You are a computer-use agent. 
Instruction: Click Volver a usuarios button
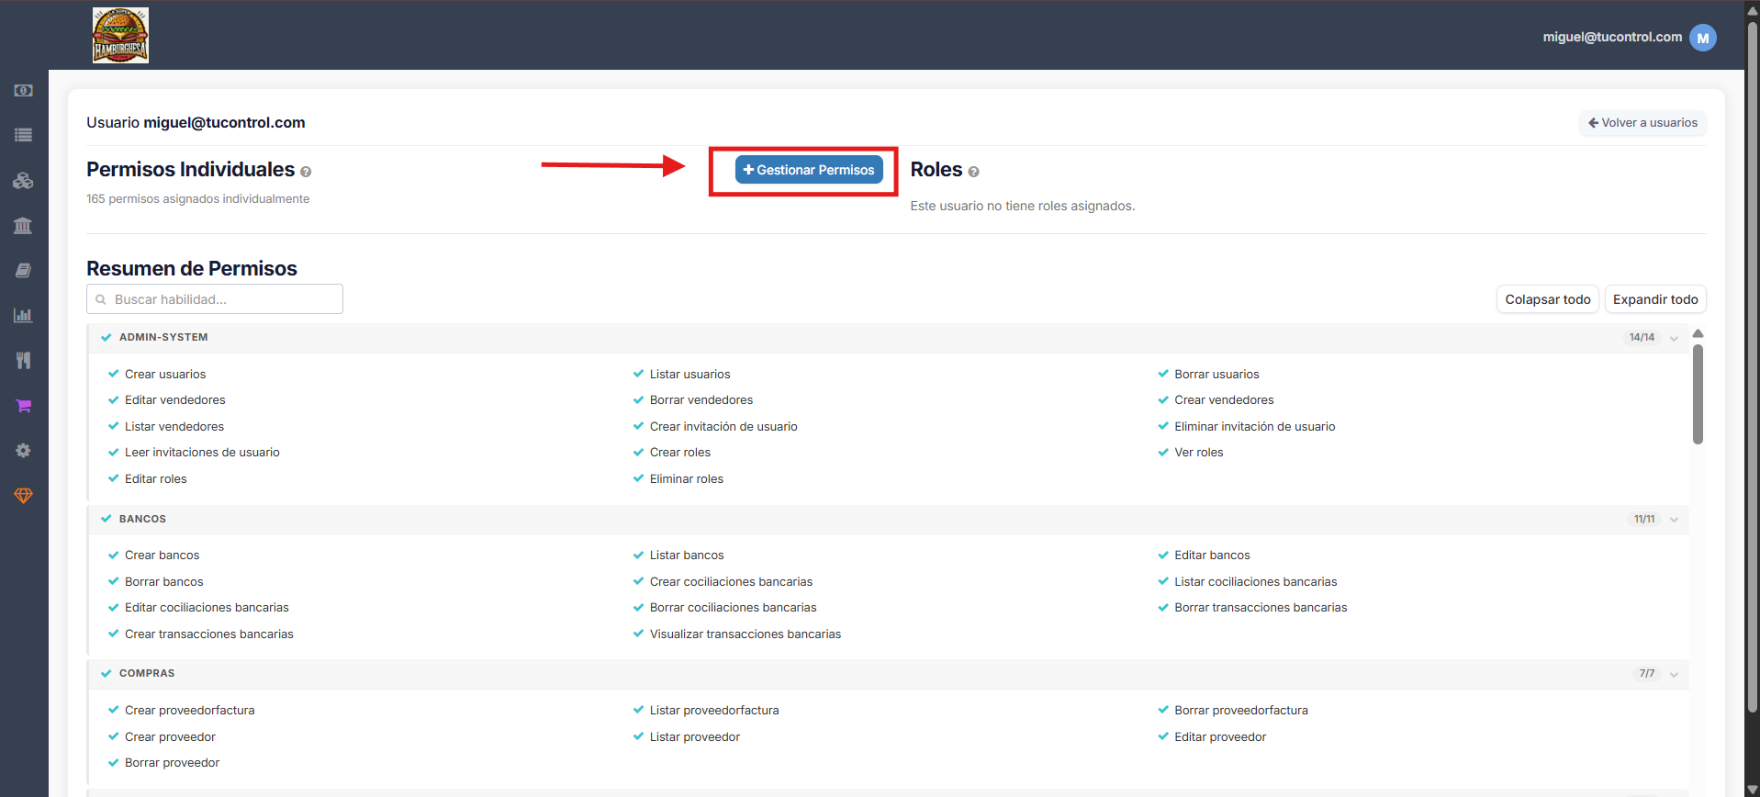(x=1642, y=123)
